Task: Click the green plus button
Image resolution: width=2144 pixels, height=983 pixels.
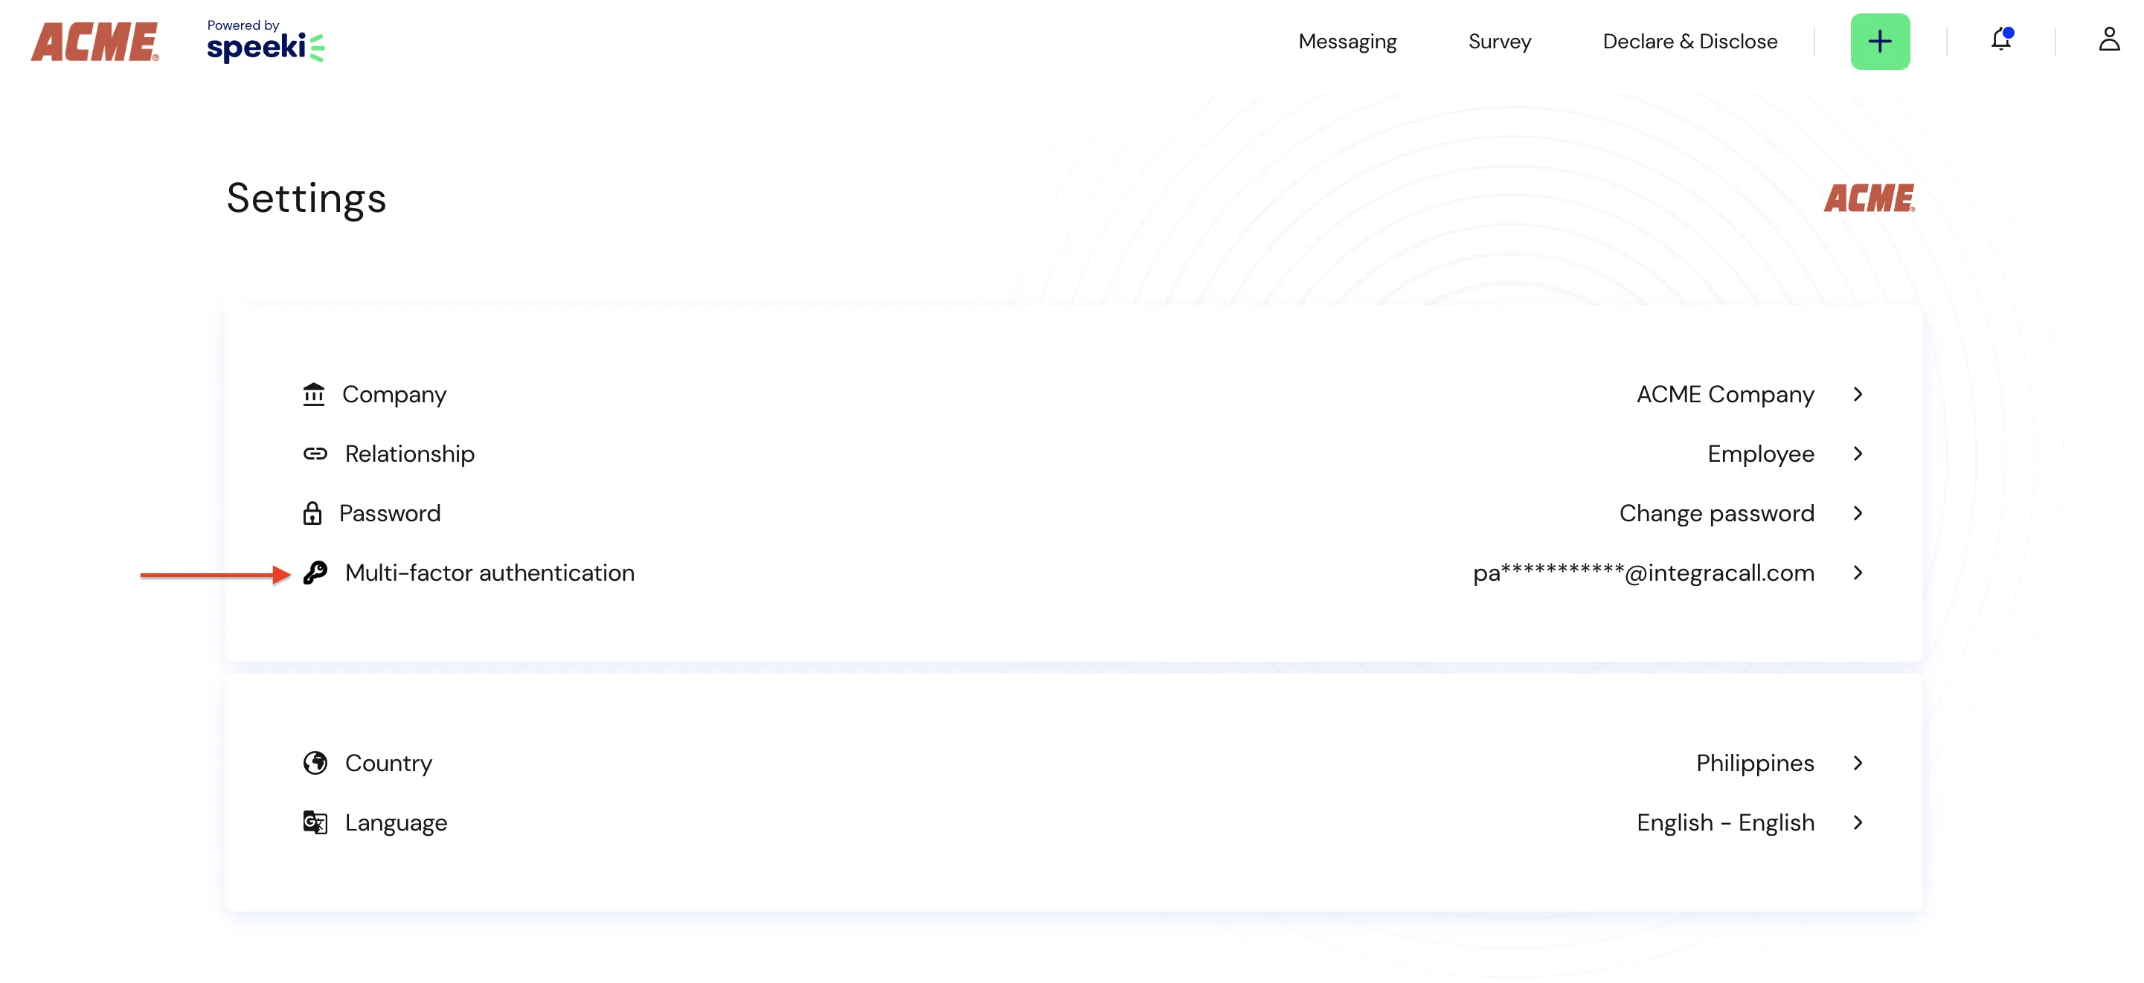Action: [1880, 41]
